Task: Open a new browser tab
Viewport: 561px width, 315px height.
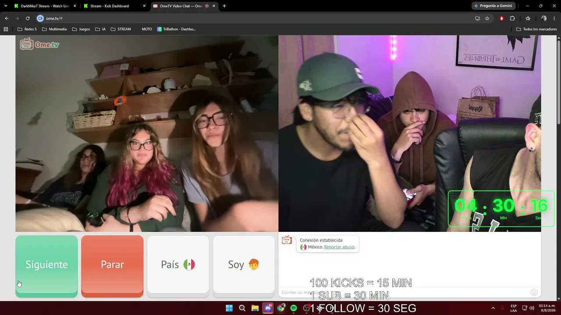Action: pyautogui.click(x=224, y=6)
